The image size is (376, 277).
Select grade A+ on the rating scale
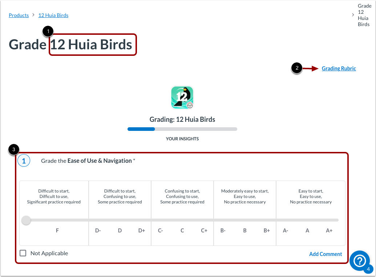click(x=329, y=230)
